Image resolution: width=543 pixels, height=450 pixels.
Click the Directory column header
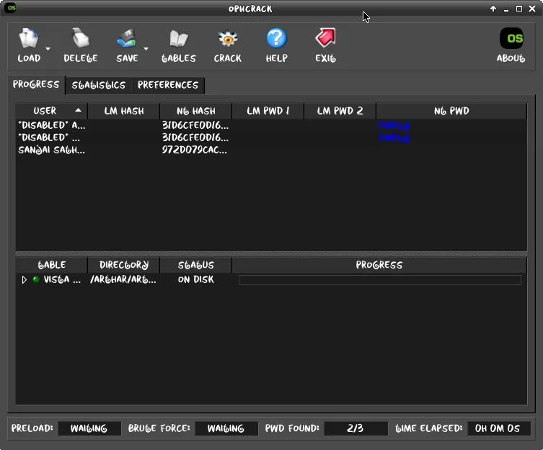point(124,265)
